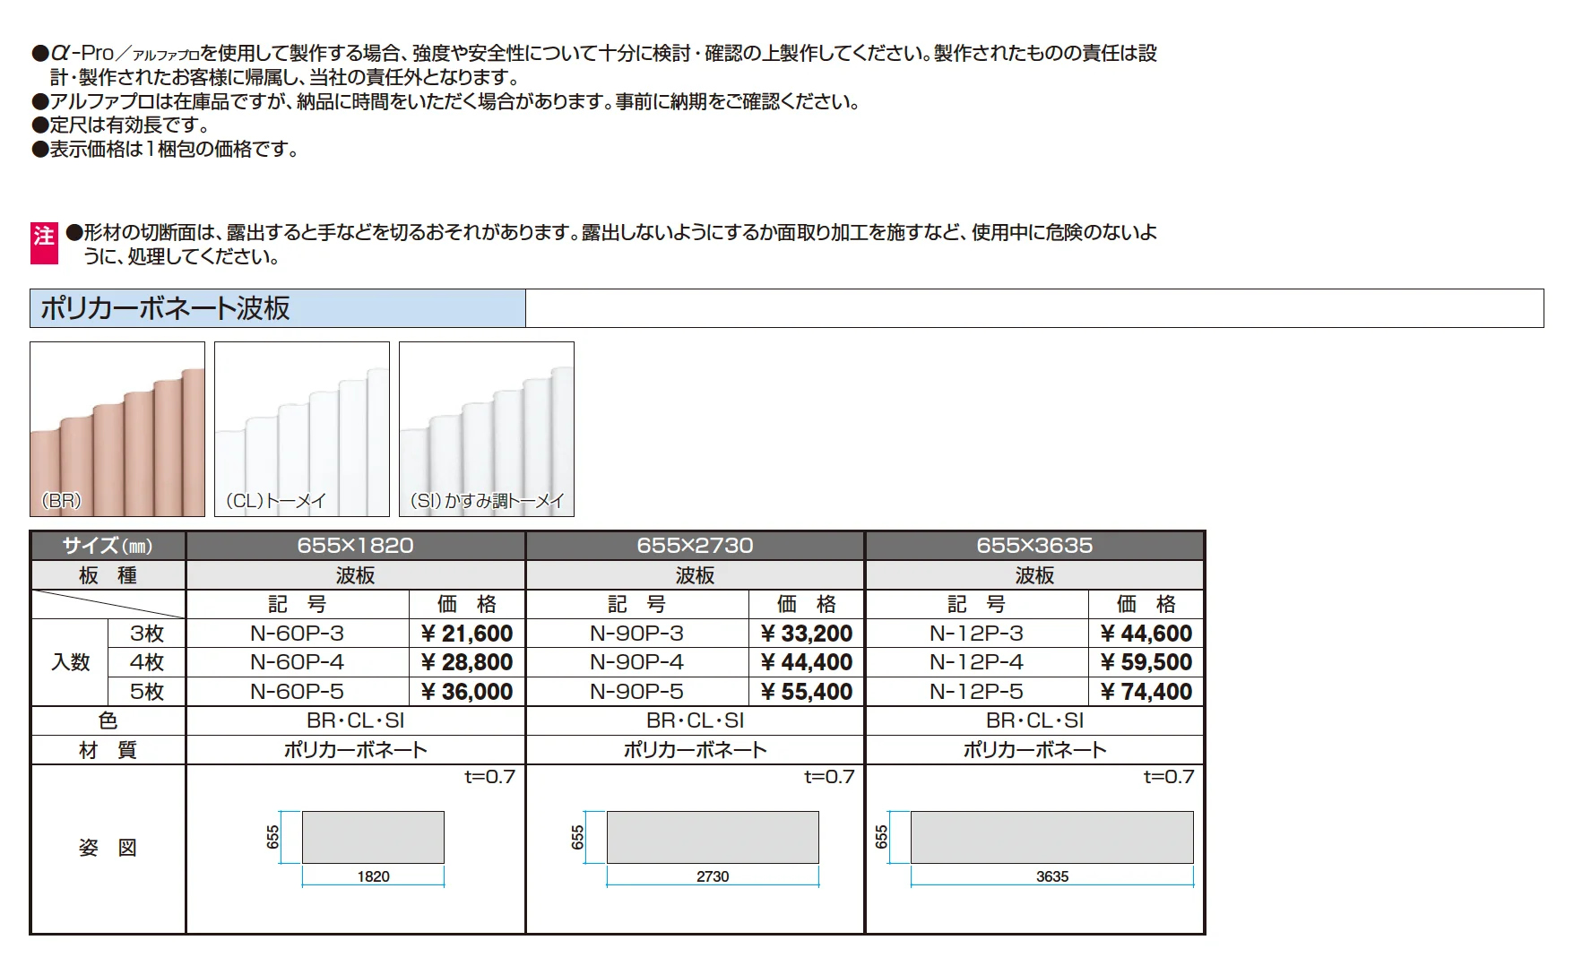Click the 4枚 quantity cell
1574x966 pixels.
[x=147, y=662]
